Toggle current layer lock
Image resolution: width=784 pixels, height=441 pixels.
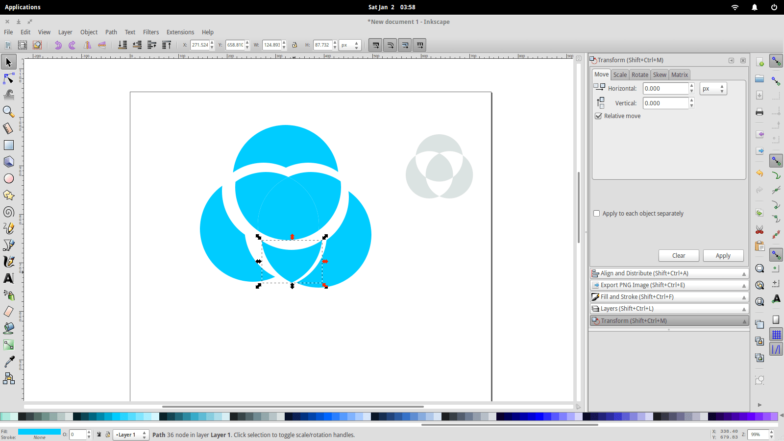(x=108, y=435)
